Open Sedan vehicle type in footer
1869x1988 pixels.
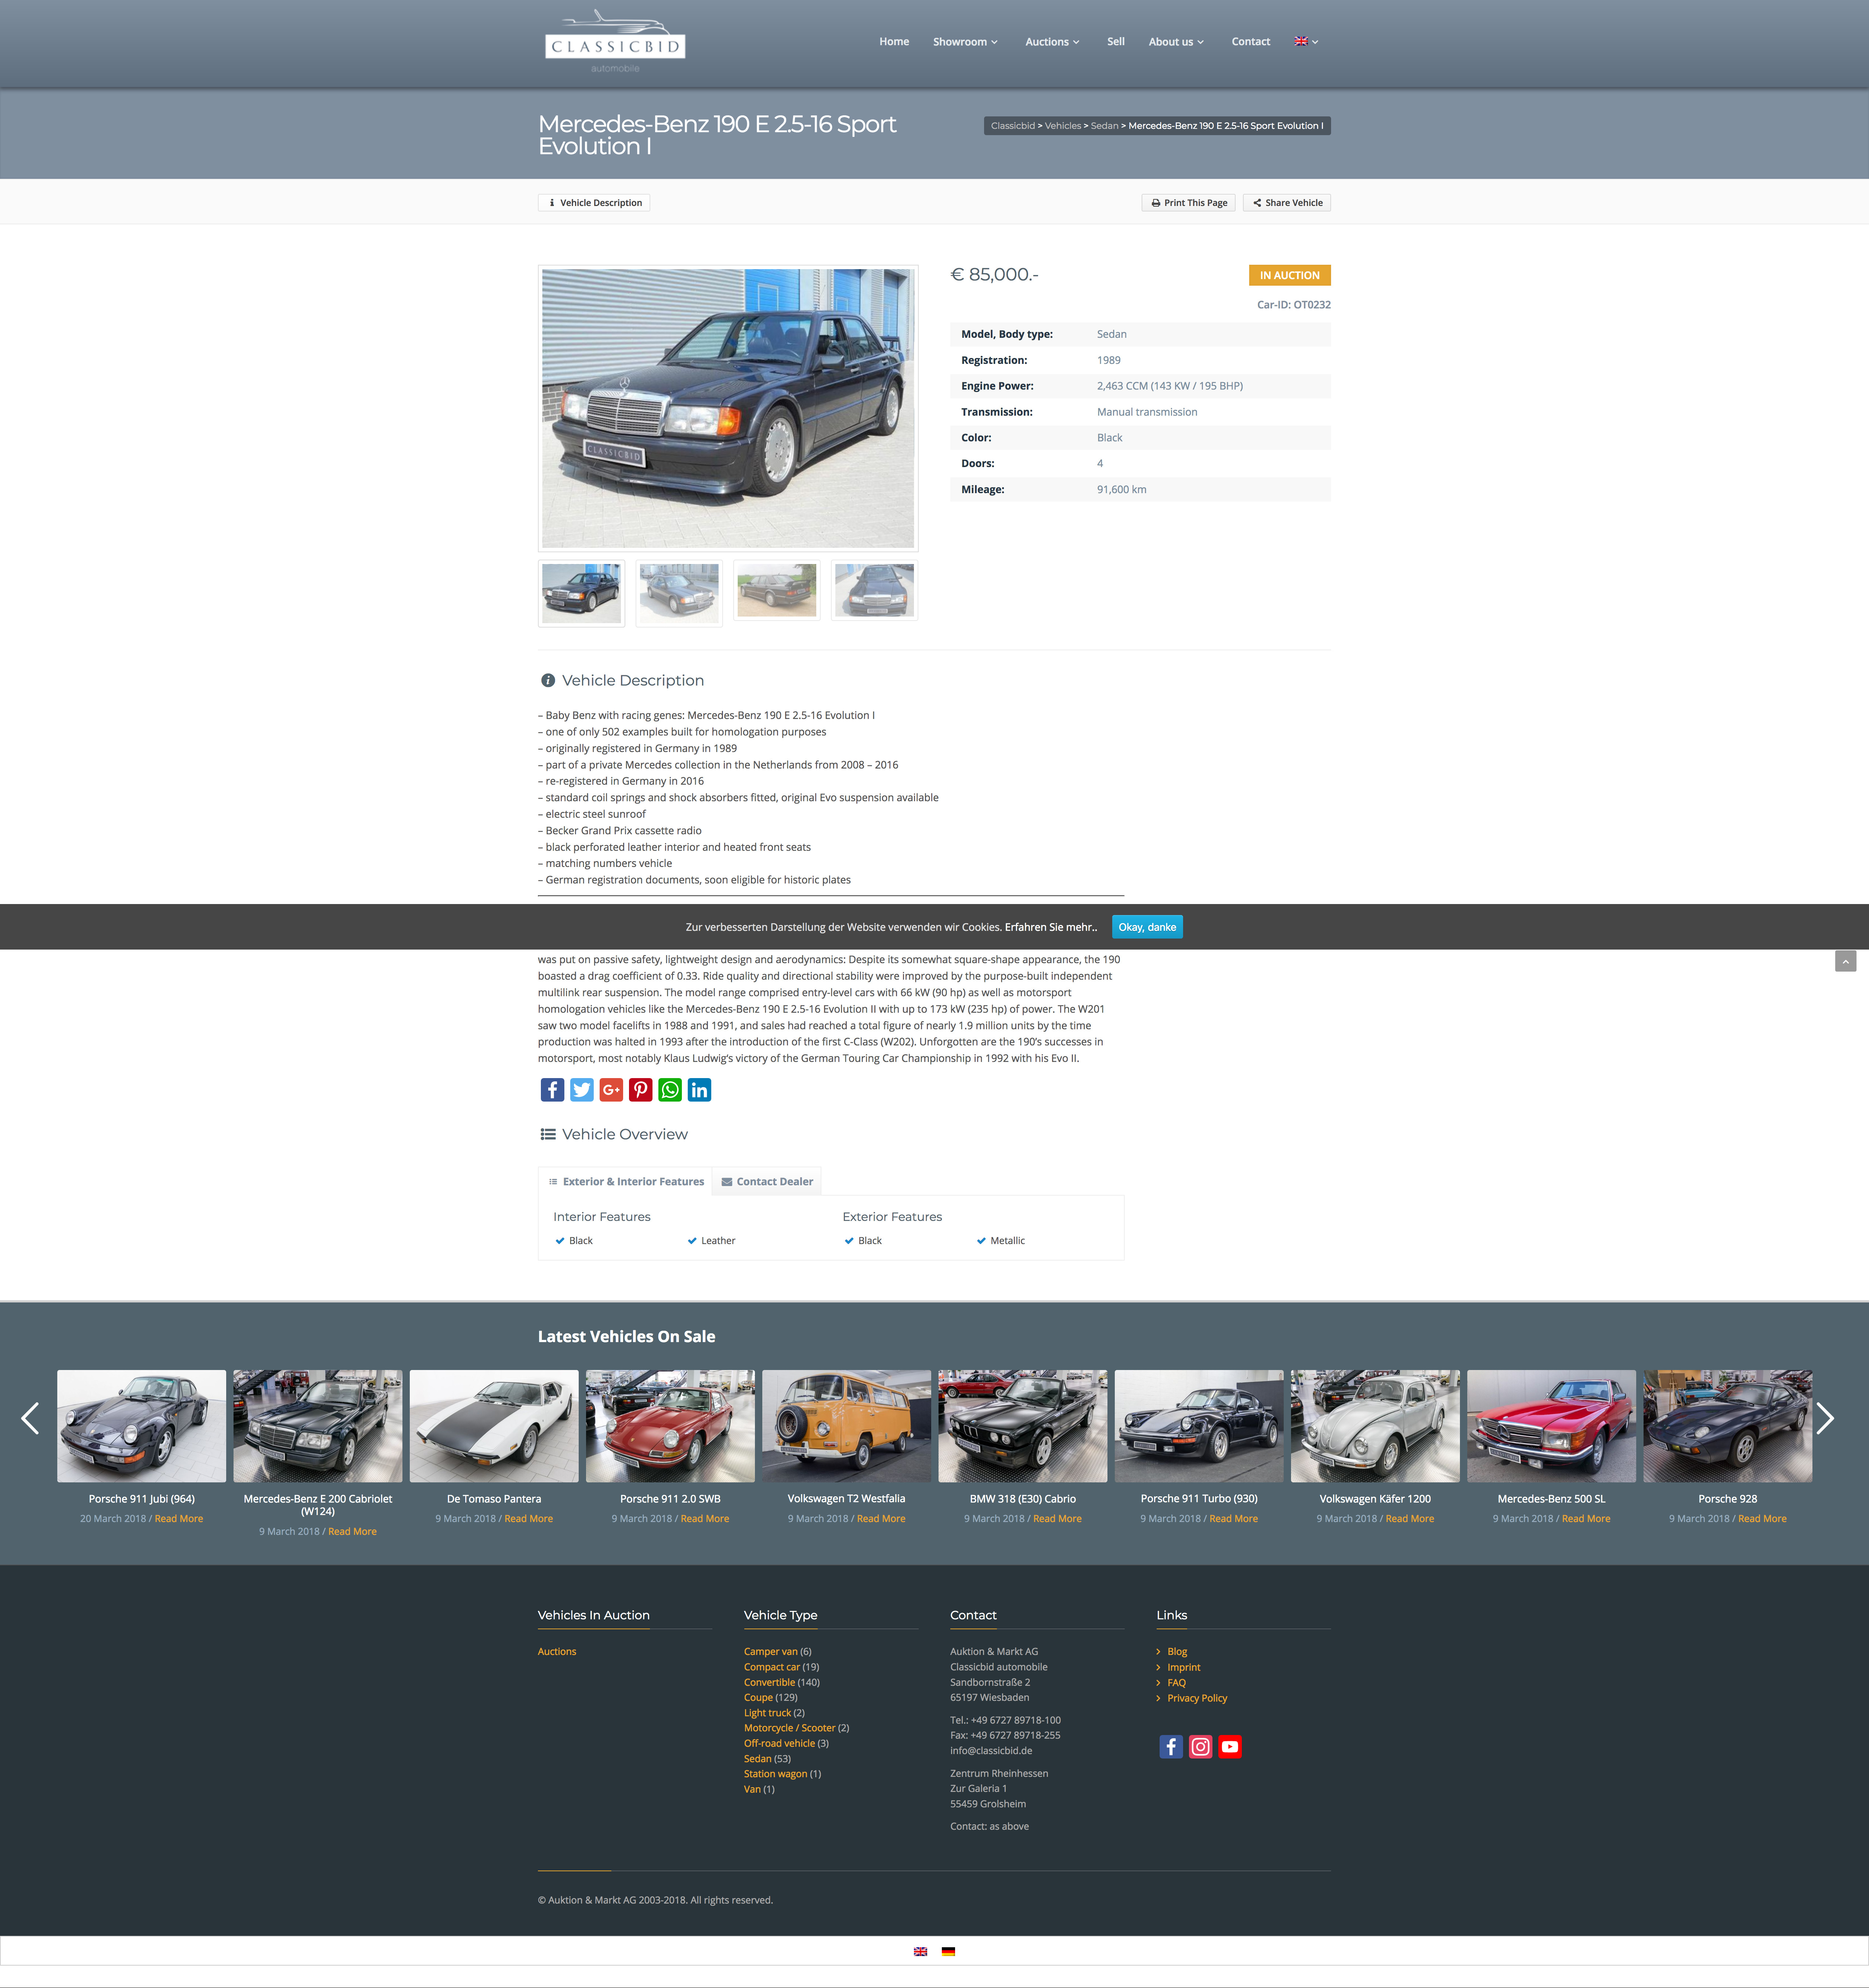pyautogui.click(x=758, y=1759)
